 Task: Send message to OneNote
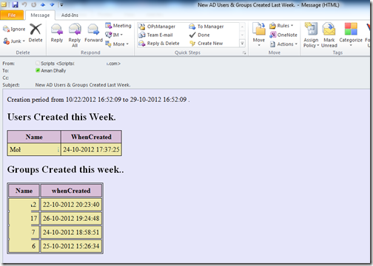point(283,35)
